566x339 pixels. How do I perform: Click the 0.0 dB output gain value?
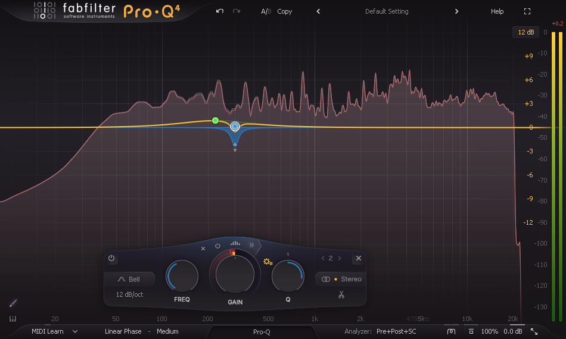513,331
